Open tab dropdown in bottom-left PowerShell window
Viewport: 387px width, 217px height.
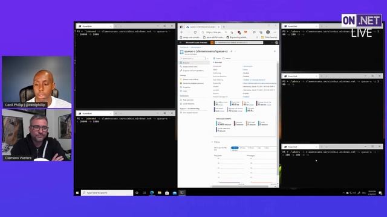click(x=121, y=113)
